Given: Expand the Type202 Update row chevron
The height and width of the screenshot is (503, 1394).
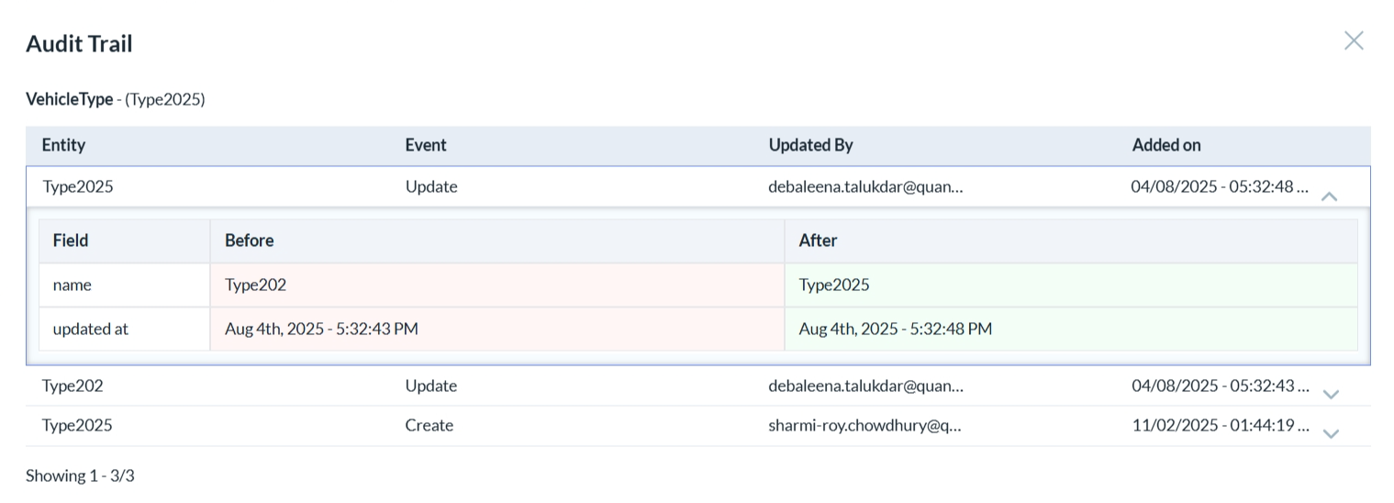Looking at the screenshot, I should (1331, 394).
